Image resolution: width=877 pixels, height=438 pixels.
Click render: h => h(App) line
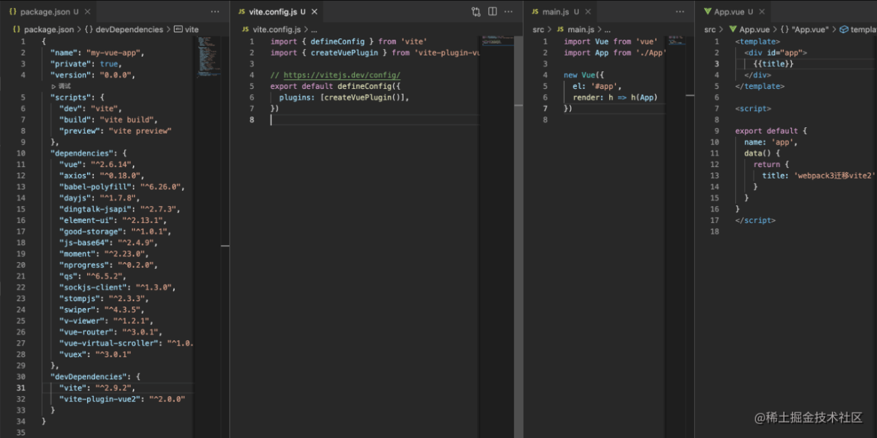pos(615,97)
